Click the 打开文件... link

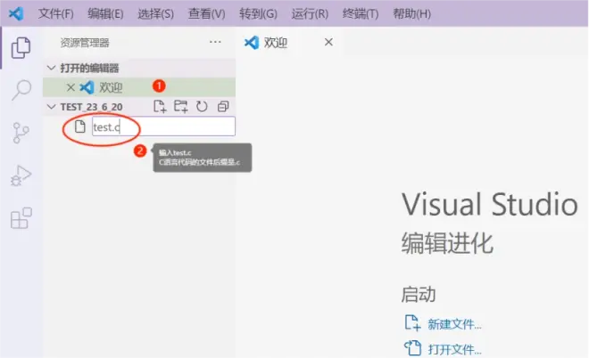point(454,349)
